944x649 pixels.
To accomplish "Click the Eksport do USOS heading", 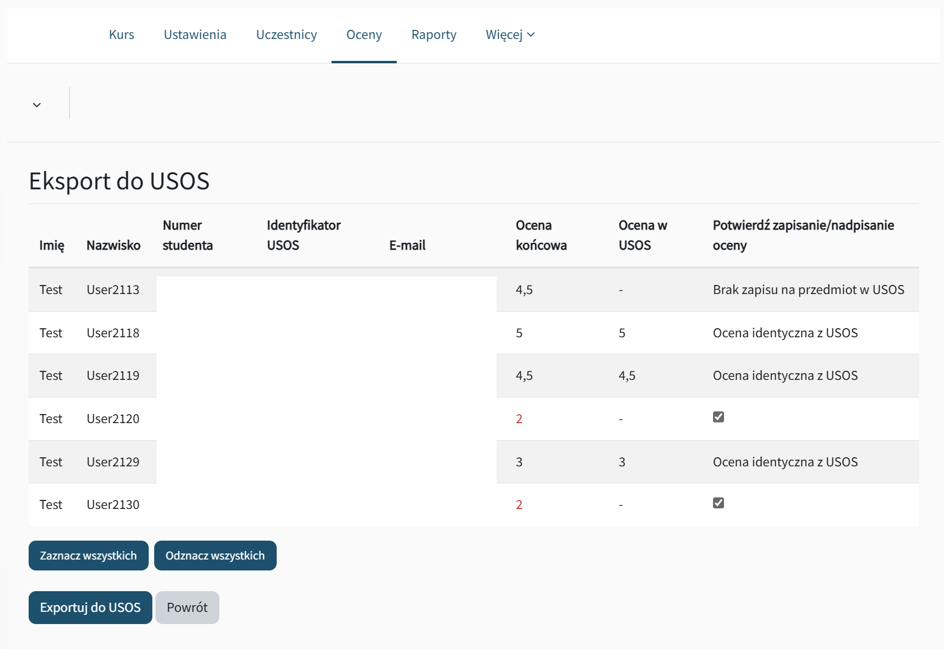I will [x=119, y=181].
